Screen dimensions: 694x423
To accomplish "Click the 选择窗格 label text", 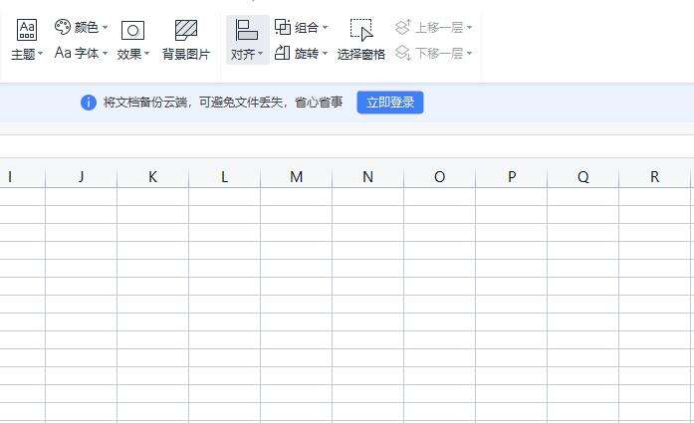I will pos(361,54).
